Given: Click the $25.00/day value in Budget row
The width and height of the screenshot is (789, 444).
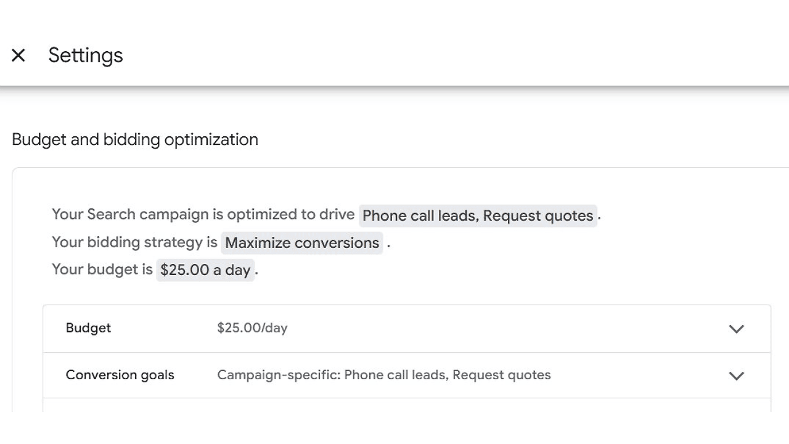Looking at the screenshot, I should pyautogui.click(x=252, y=328).
